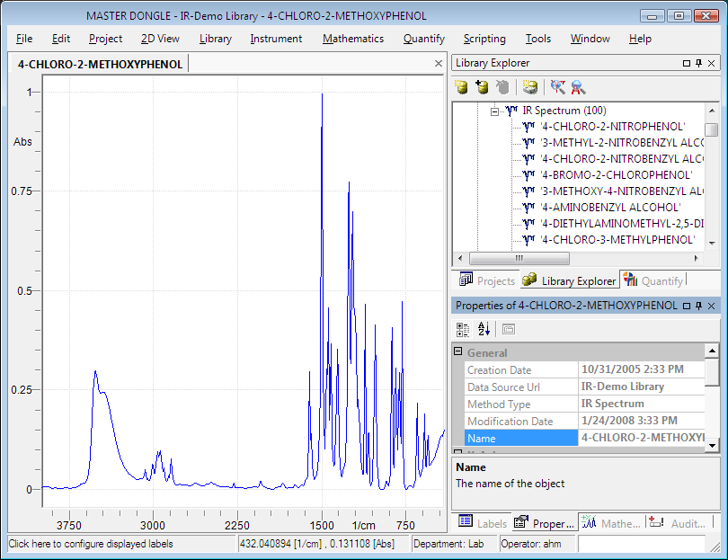Click the Property Pages icon in Properties toolbar

click(509, 329)
